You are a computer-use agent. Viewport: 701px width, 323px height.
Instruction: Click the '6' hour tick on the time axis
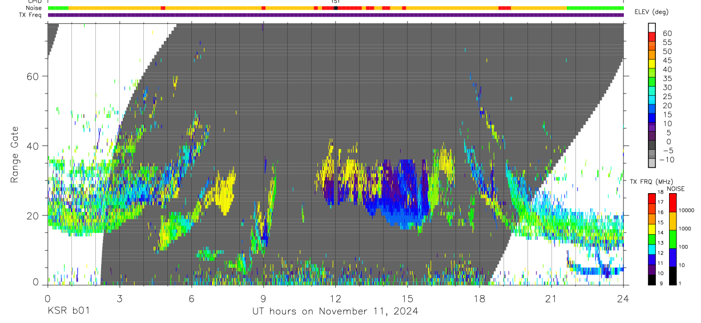[191, 298]
